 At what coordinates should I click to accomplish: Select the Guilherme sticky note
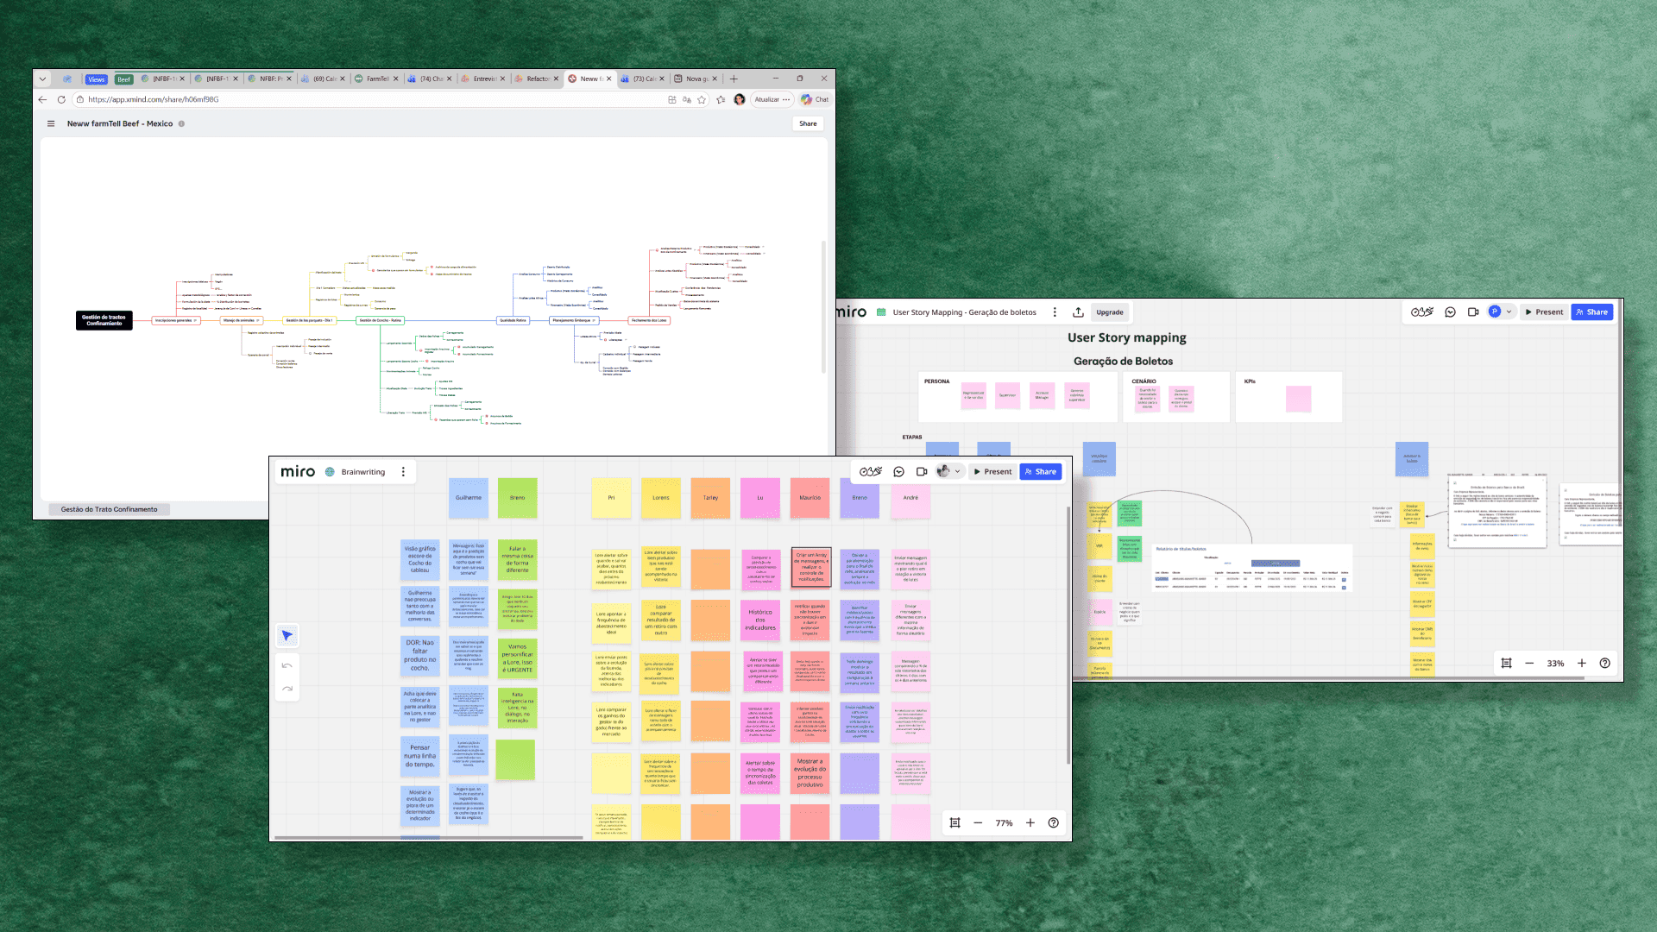(469, 498)
